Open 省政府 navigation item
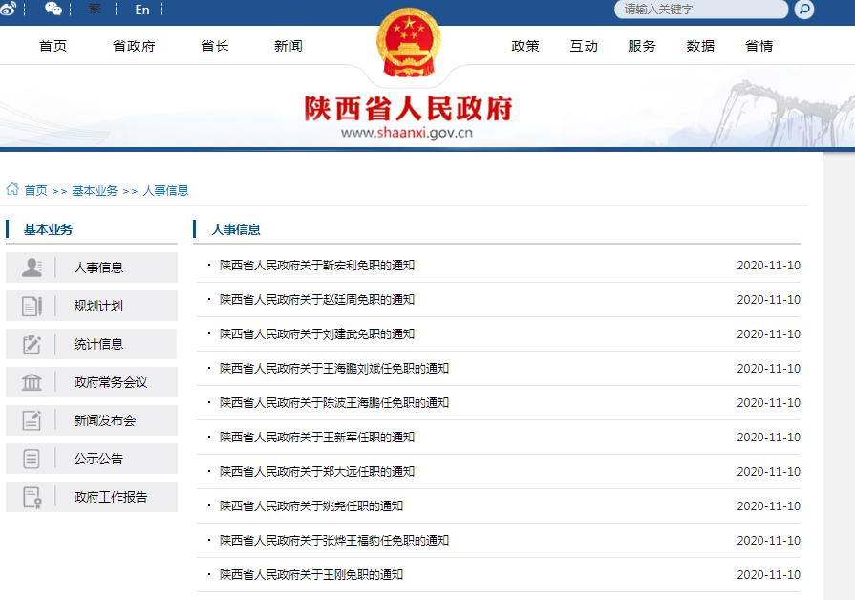 [x=134, y=46]
